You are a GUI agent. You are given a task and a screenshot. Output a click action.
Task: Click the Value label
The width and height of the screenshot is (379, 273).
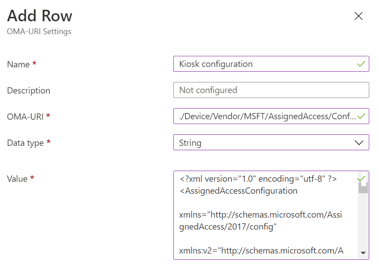[17, 179]
